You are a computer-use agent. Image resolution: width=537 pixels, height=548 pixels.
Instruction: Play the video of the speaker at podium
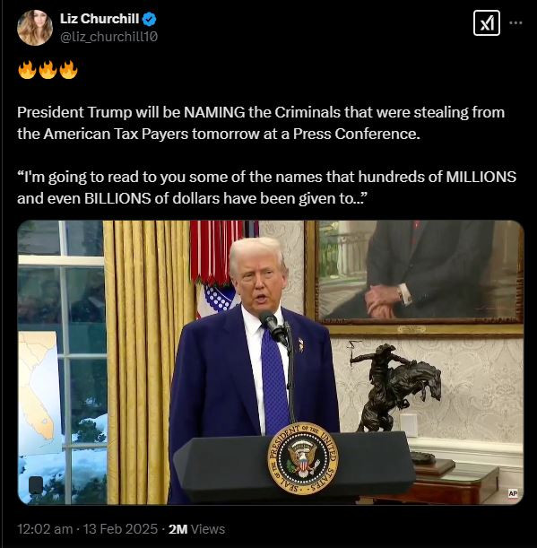click(271, 362)
